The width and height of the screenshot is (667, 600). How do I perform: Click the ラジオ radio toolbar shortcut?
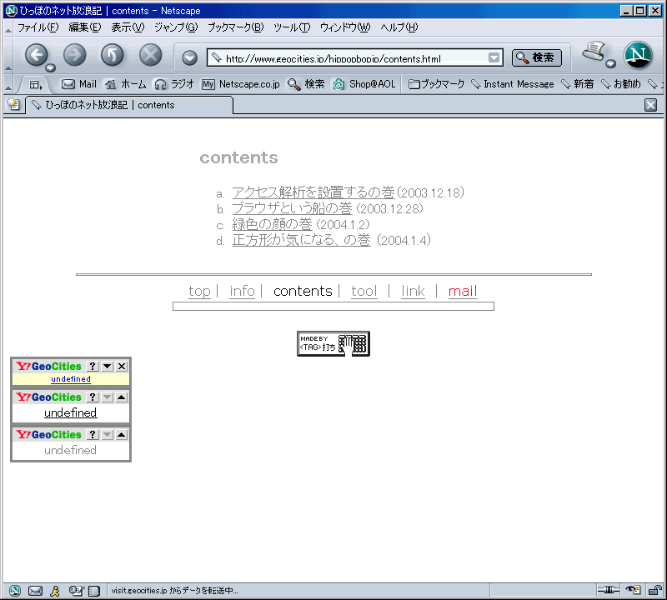coord(174,84)
